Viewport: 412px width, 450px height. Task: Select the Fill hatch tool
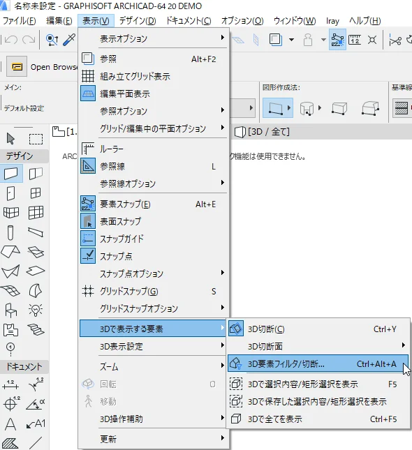[10, 442]
